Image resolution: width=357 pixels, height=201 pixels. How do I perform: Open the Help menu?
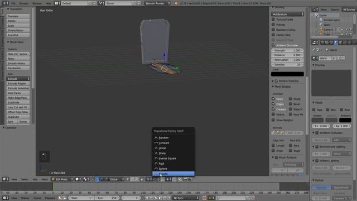pos(48,3)
